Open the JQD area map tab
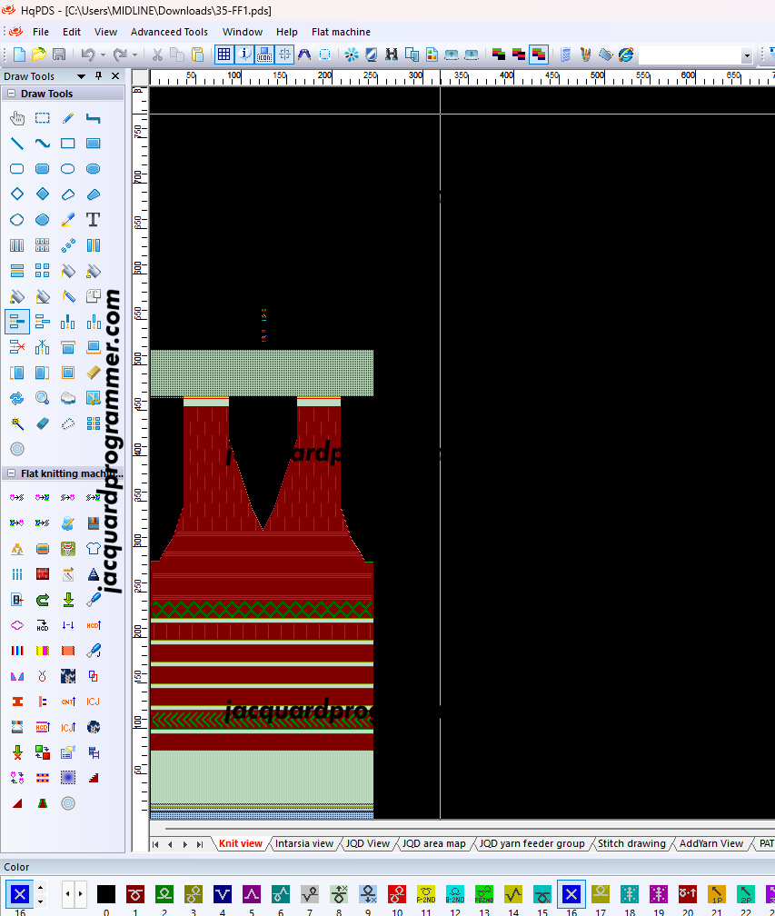 (433, 844)
